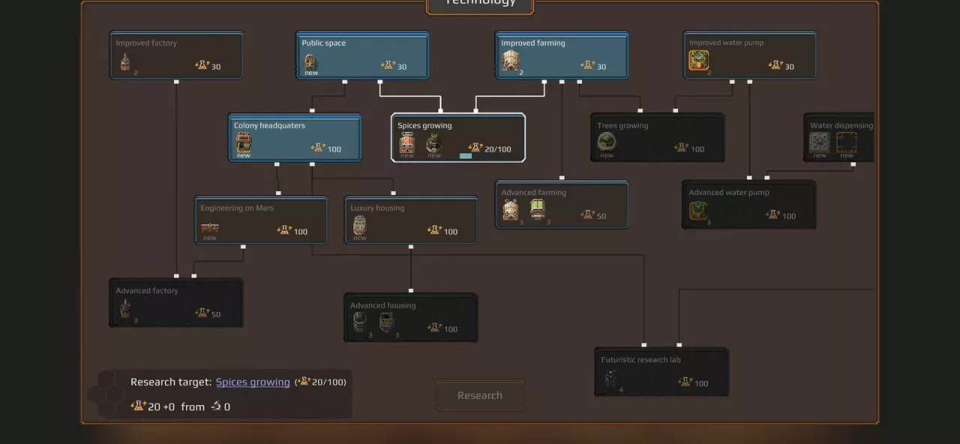The height and width of the screenshot is (444, 960).
Task: Click the building icon in Public space
Action: pyautogui.click(x=310, y=62)
